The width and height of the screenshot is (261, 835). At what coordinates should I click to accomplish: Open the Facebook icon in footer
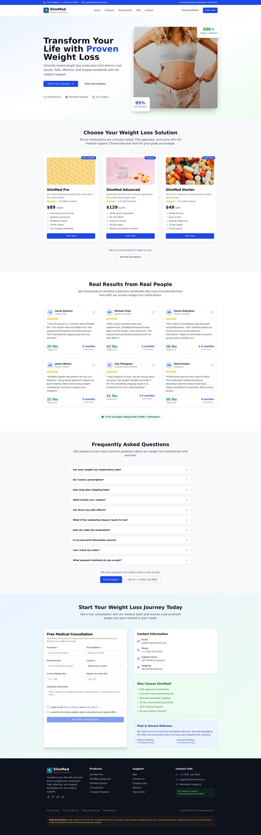(x=48, y=797)
